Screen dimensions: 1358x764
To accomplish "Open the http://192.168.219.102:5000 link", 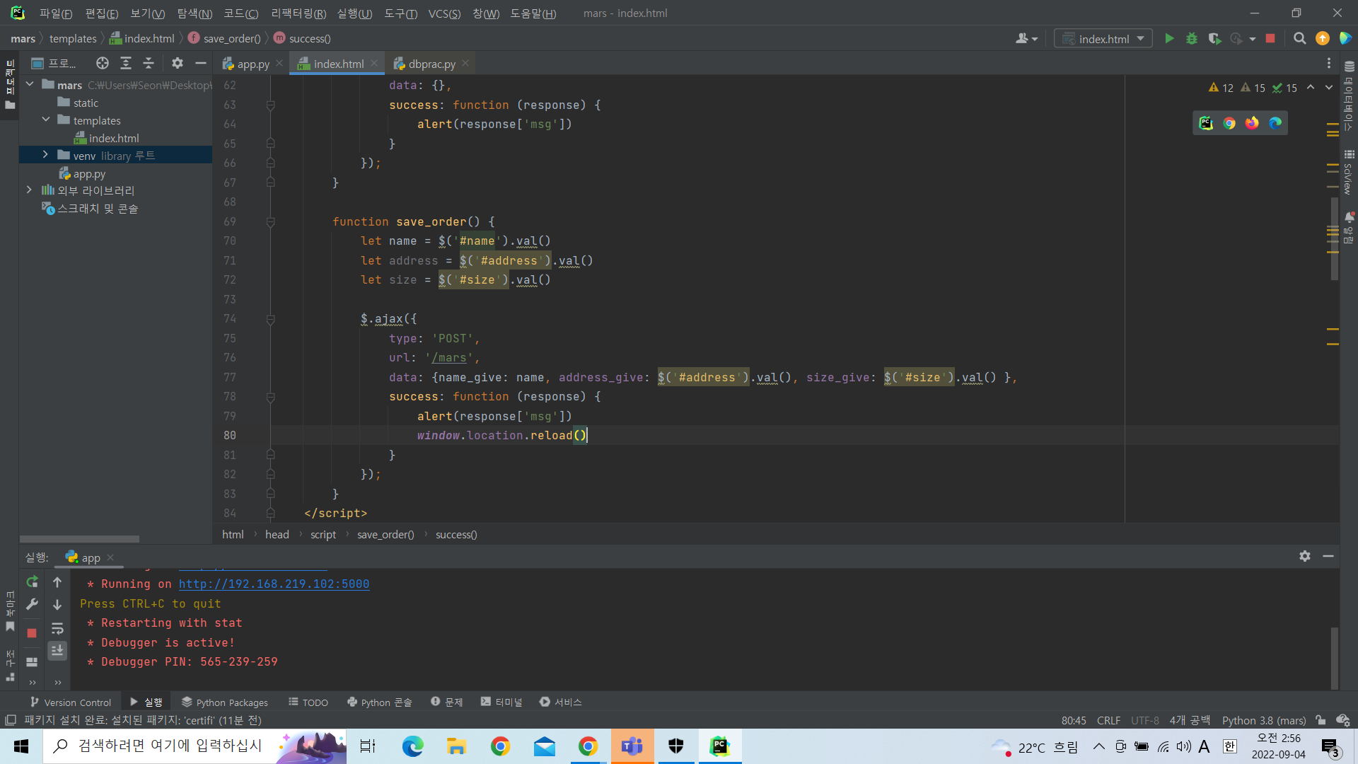I will coord(274,584).
